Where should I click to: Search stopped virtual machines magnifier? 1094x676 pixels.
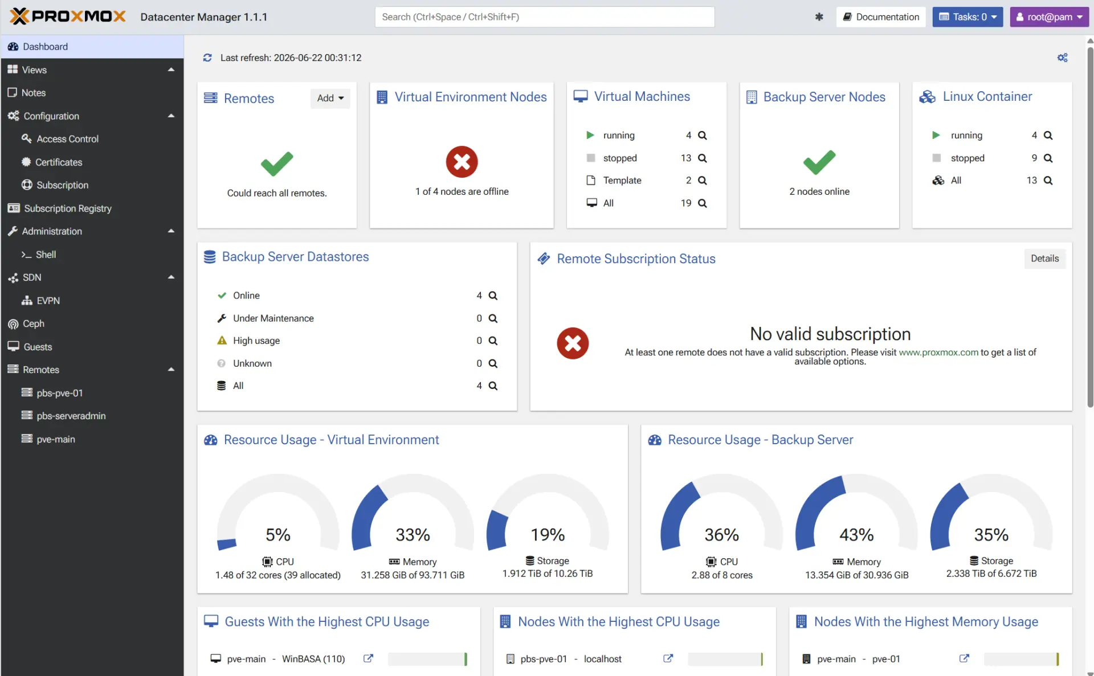[702, 158]
